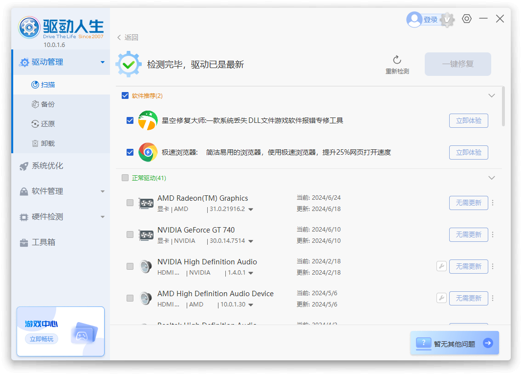The image size is (522, 375).
Task: Click the 工具箱 toolbox icon
Action: pos(23,243)
